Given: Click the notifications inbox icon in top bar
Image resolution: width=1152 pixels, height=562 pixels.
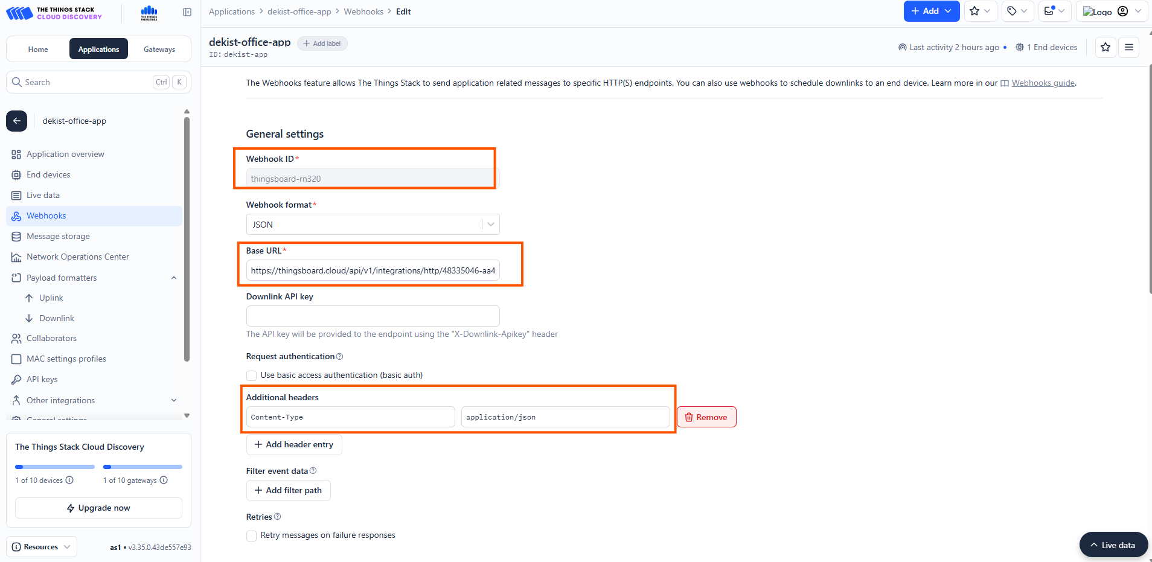Looking at the screenshot, I should coord(1050,11).
